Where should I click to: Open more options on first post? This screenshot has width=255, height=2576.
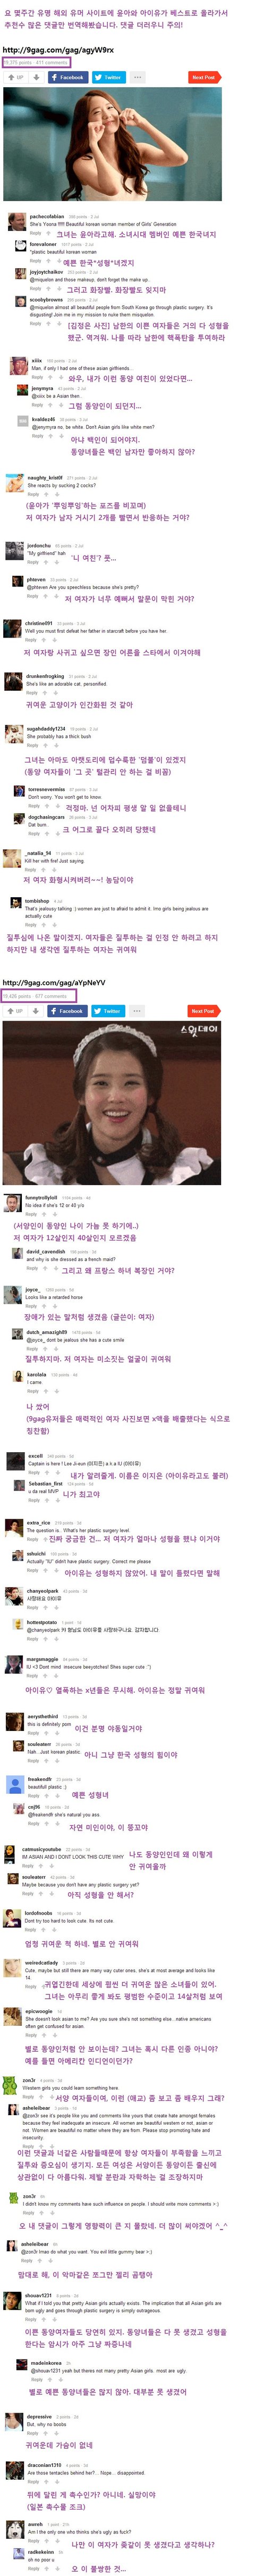click(137, 77)
